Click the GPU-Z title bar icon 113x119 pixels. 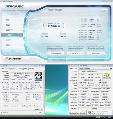[x=69, y=66]
